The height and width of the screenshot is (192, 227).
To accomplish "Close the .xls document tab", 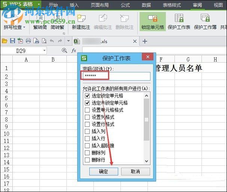I will pos(135,41).
